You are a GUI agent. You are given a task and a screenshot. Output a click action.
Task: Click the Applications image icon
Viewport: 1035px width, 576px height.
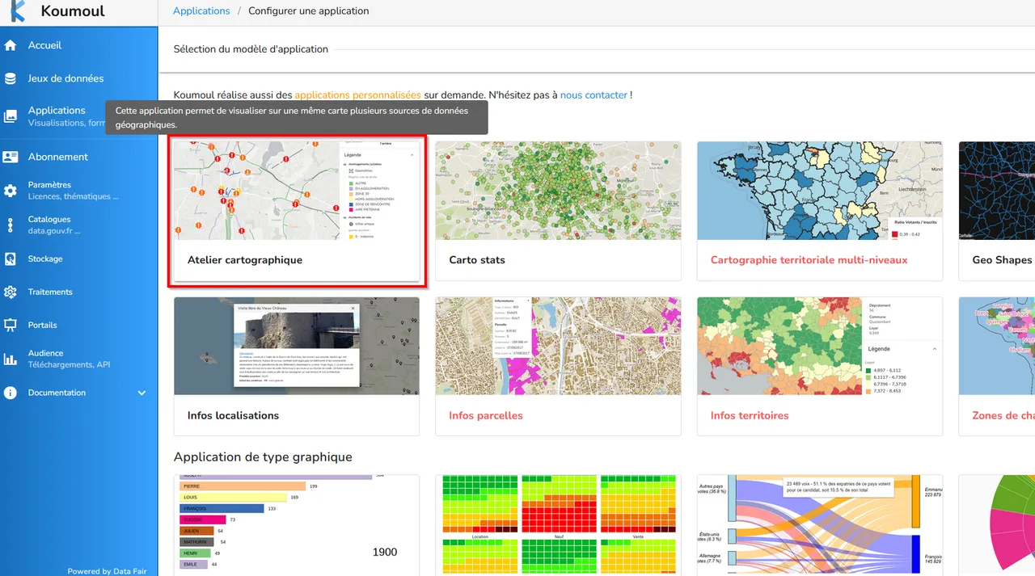[11, 116]
